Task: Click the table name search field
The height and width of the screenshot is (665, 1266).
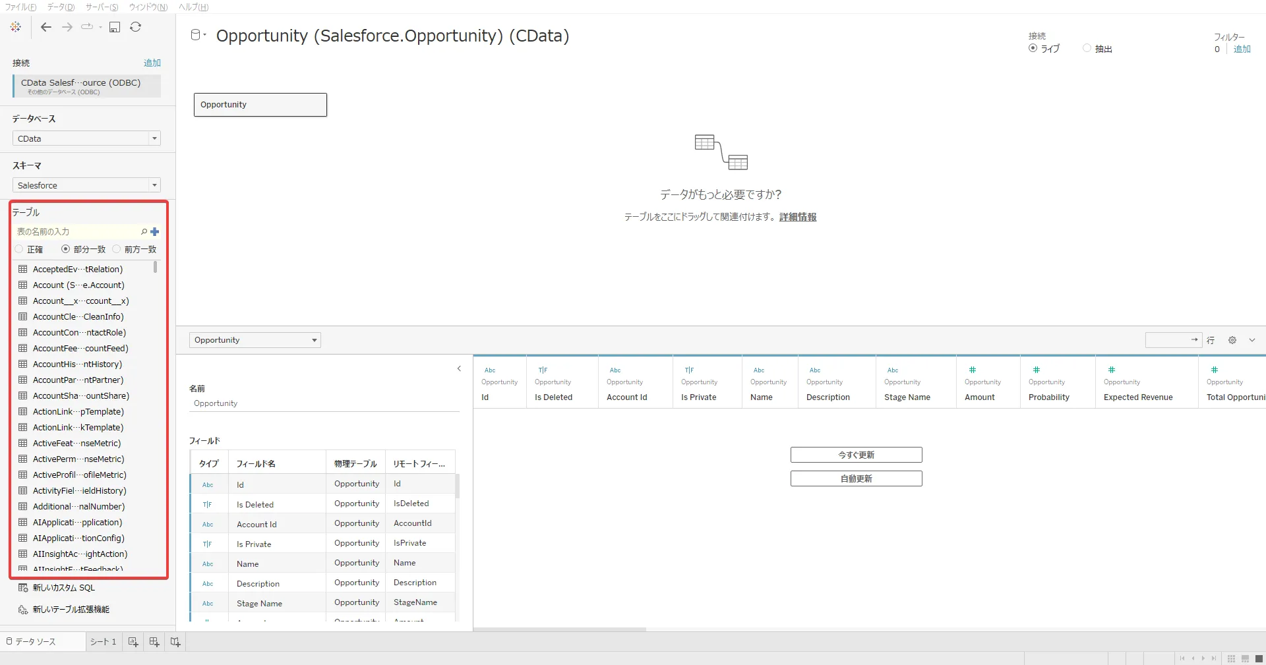Action: [76, 232]
